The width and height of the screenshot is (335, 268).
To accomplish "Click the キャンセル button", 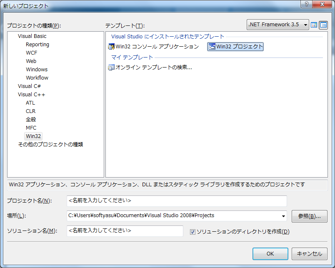I will point(309,253).
